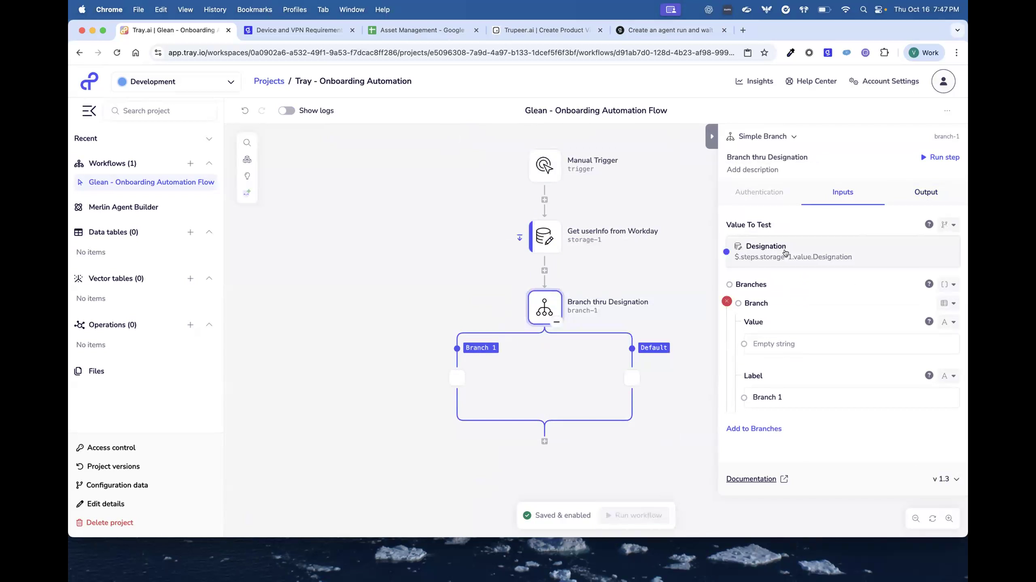The height and width of the screenshot is (582, 1036).
Task: Click the lightbulb suggestions icon in canvas toolbar
Action: click(247, 176)
